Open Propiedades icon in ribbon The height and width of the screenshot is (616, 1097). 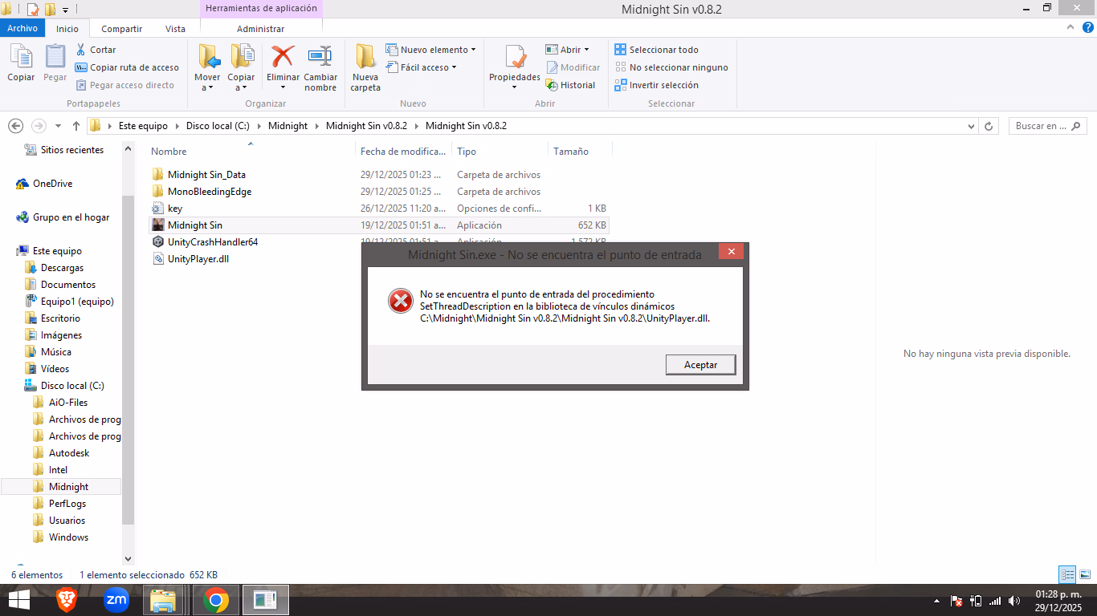515,58
